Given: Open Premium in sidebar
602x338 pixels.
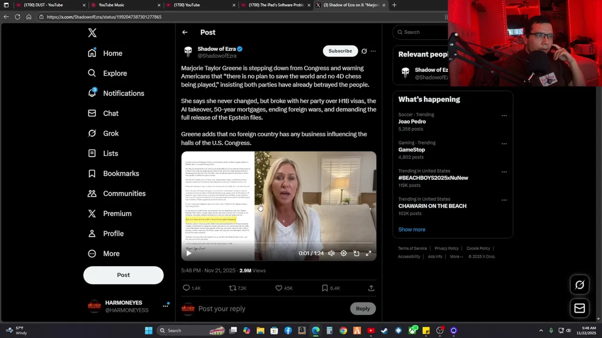Looking at the screenshot, I should pos(110,214).
